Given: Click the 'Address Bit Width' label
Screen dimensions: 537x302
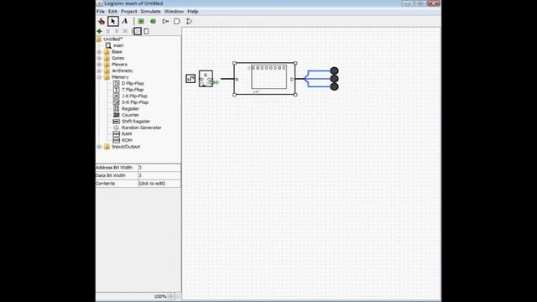Looking at the screenshot, I should click(x=114, y=168).
